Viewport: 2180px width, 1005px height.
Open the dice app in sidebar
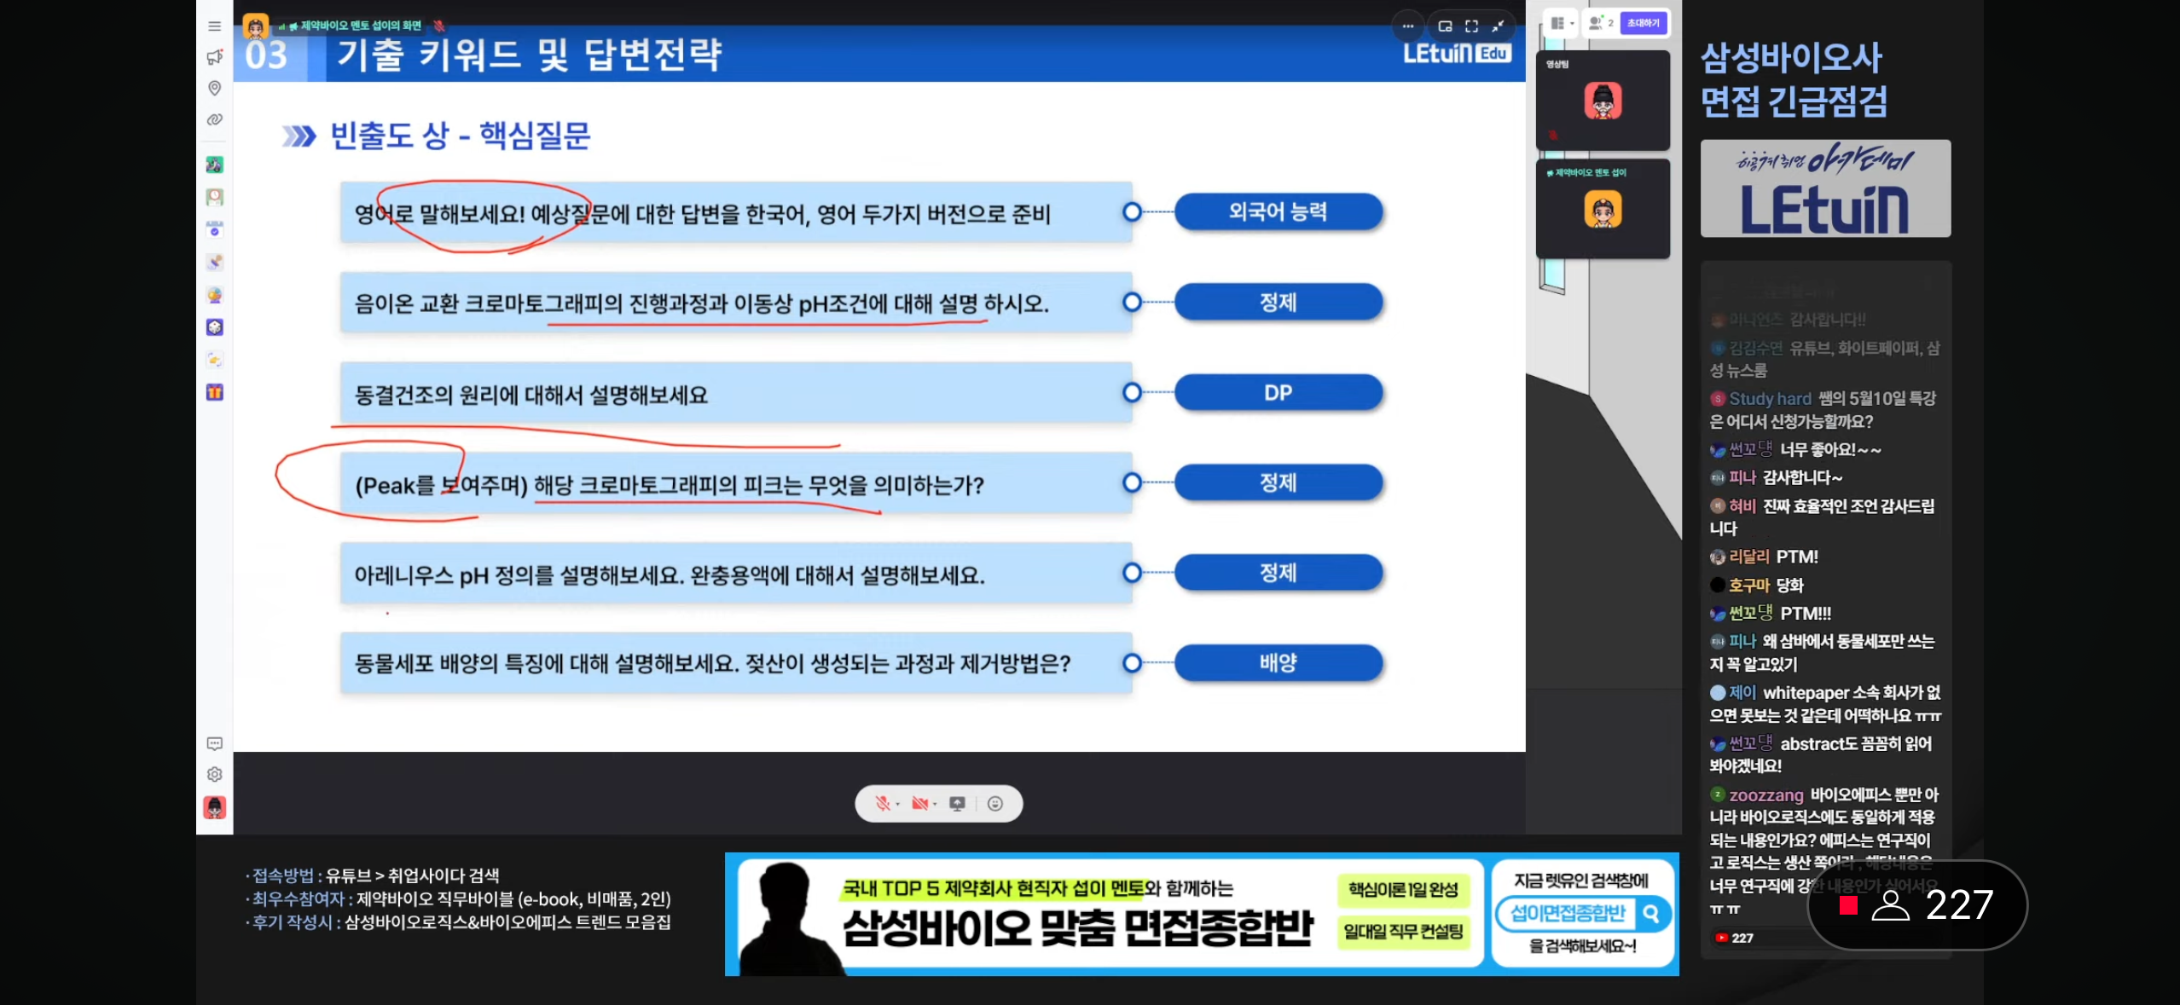pyautogui.click(x=214, y=327)
